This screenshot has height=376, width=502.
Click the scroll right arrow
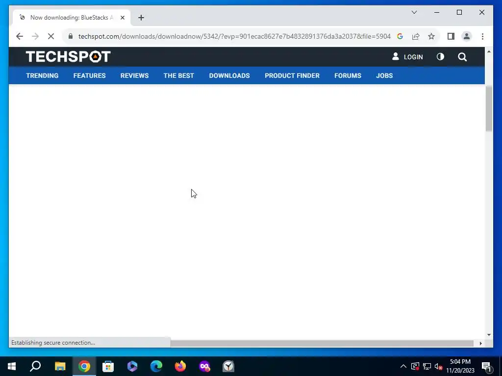(480, 343)
